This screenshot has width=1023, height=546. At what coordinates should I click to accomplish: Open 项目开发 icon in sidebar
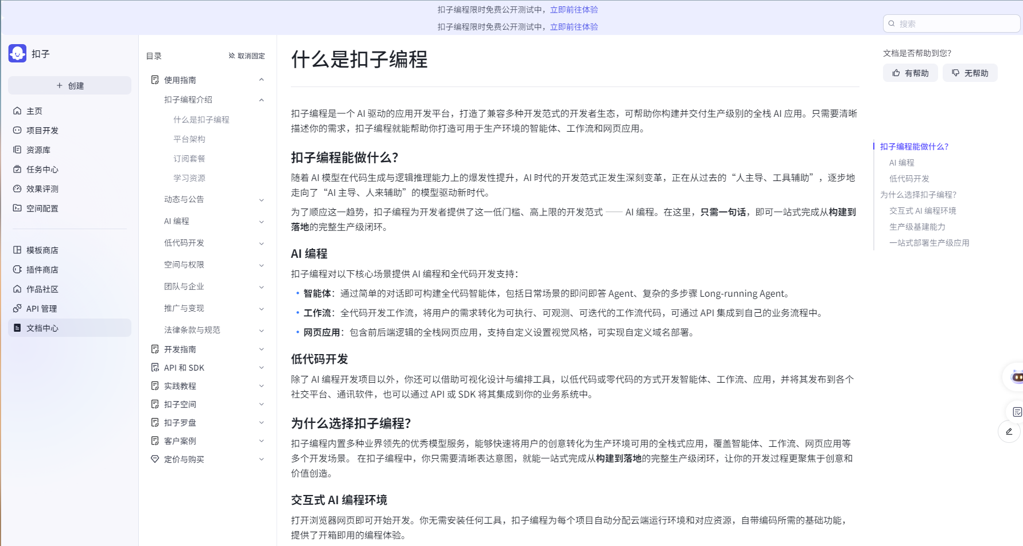coord(17,130)
